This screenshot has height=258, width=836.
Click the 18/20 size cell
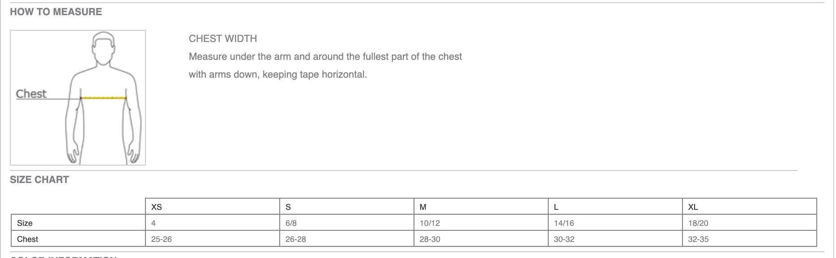click(x=698, y=223)
